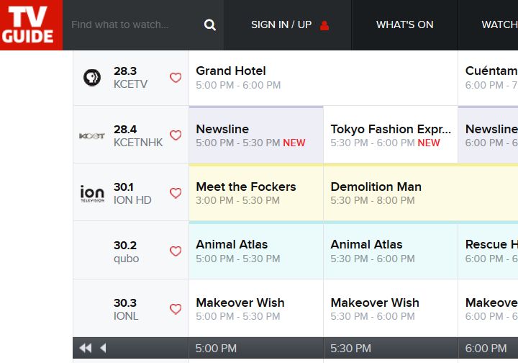Favorite IONL channel 30.3 heart icon

pyautogui.click(x=176, y=309)
